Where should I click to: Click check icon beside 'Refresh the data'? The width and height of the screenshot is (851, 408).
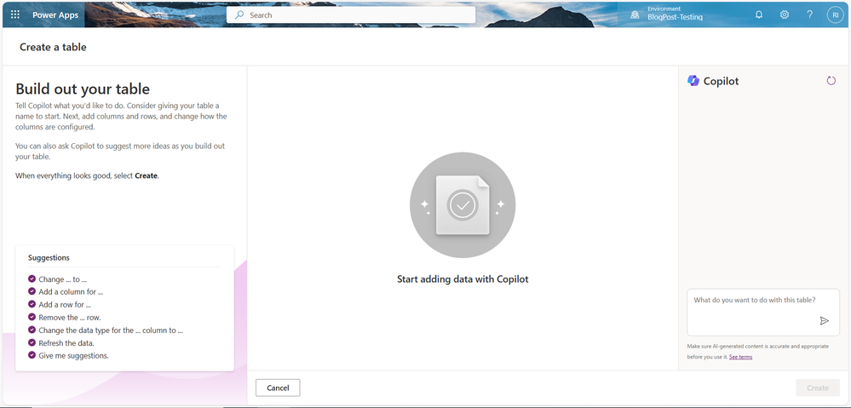(x=32, y=343)
